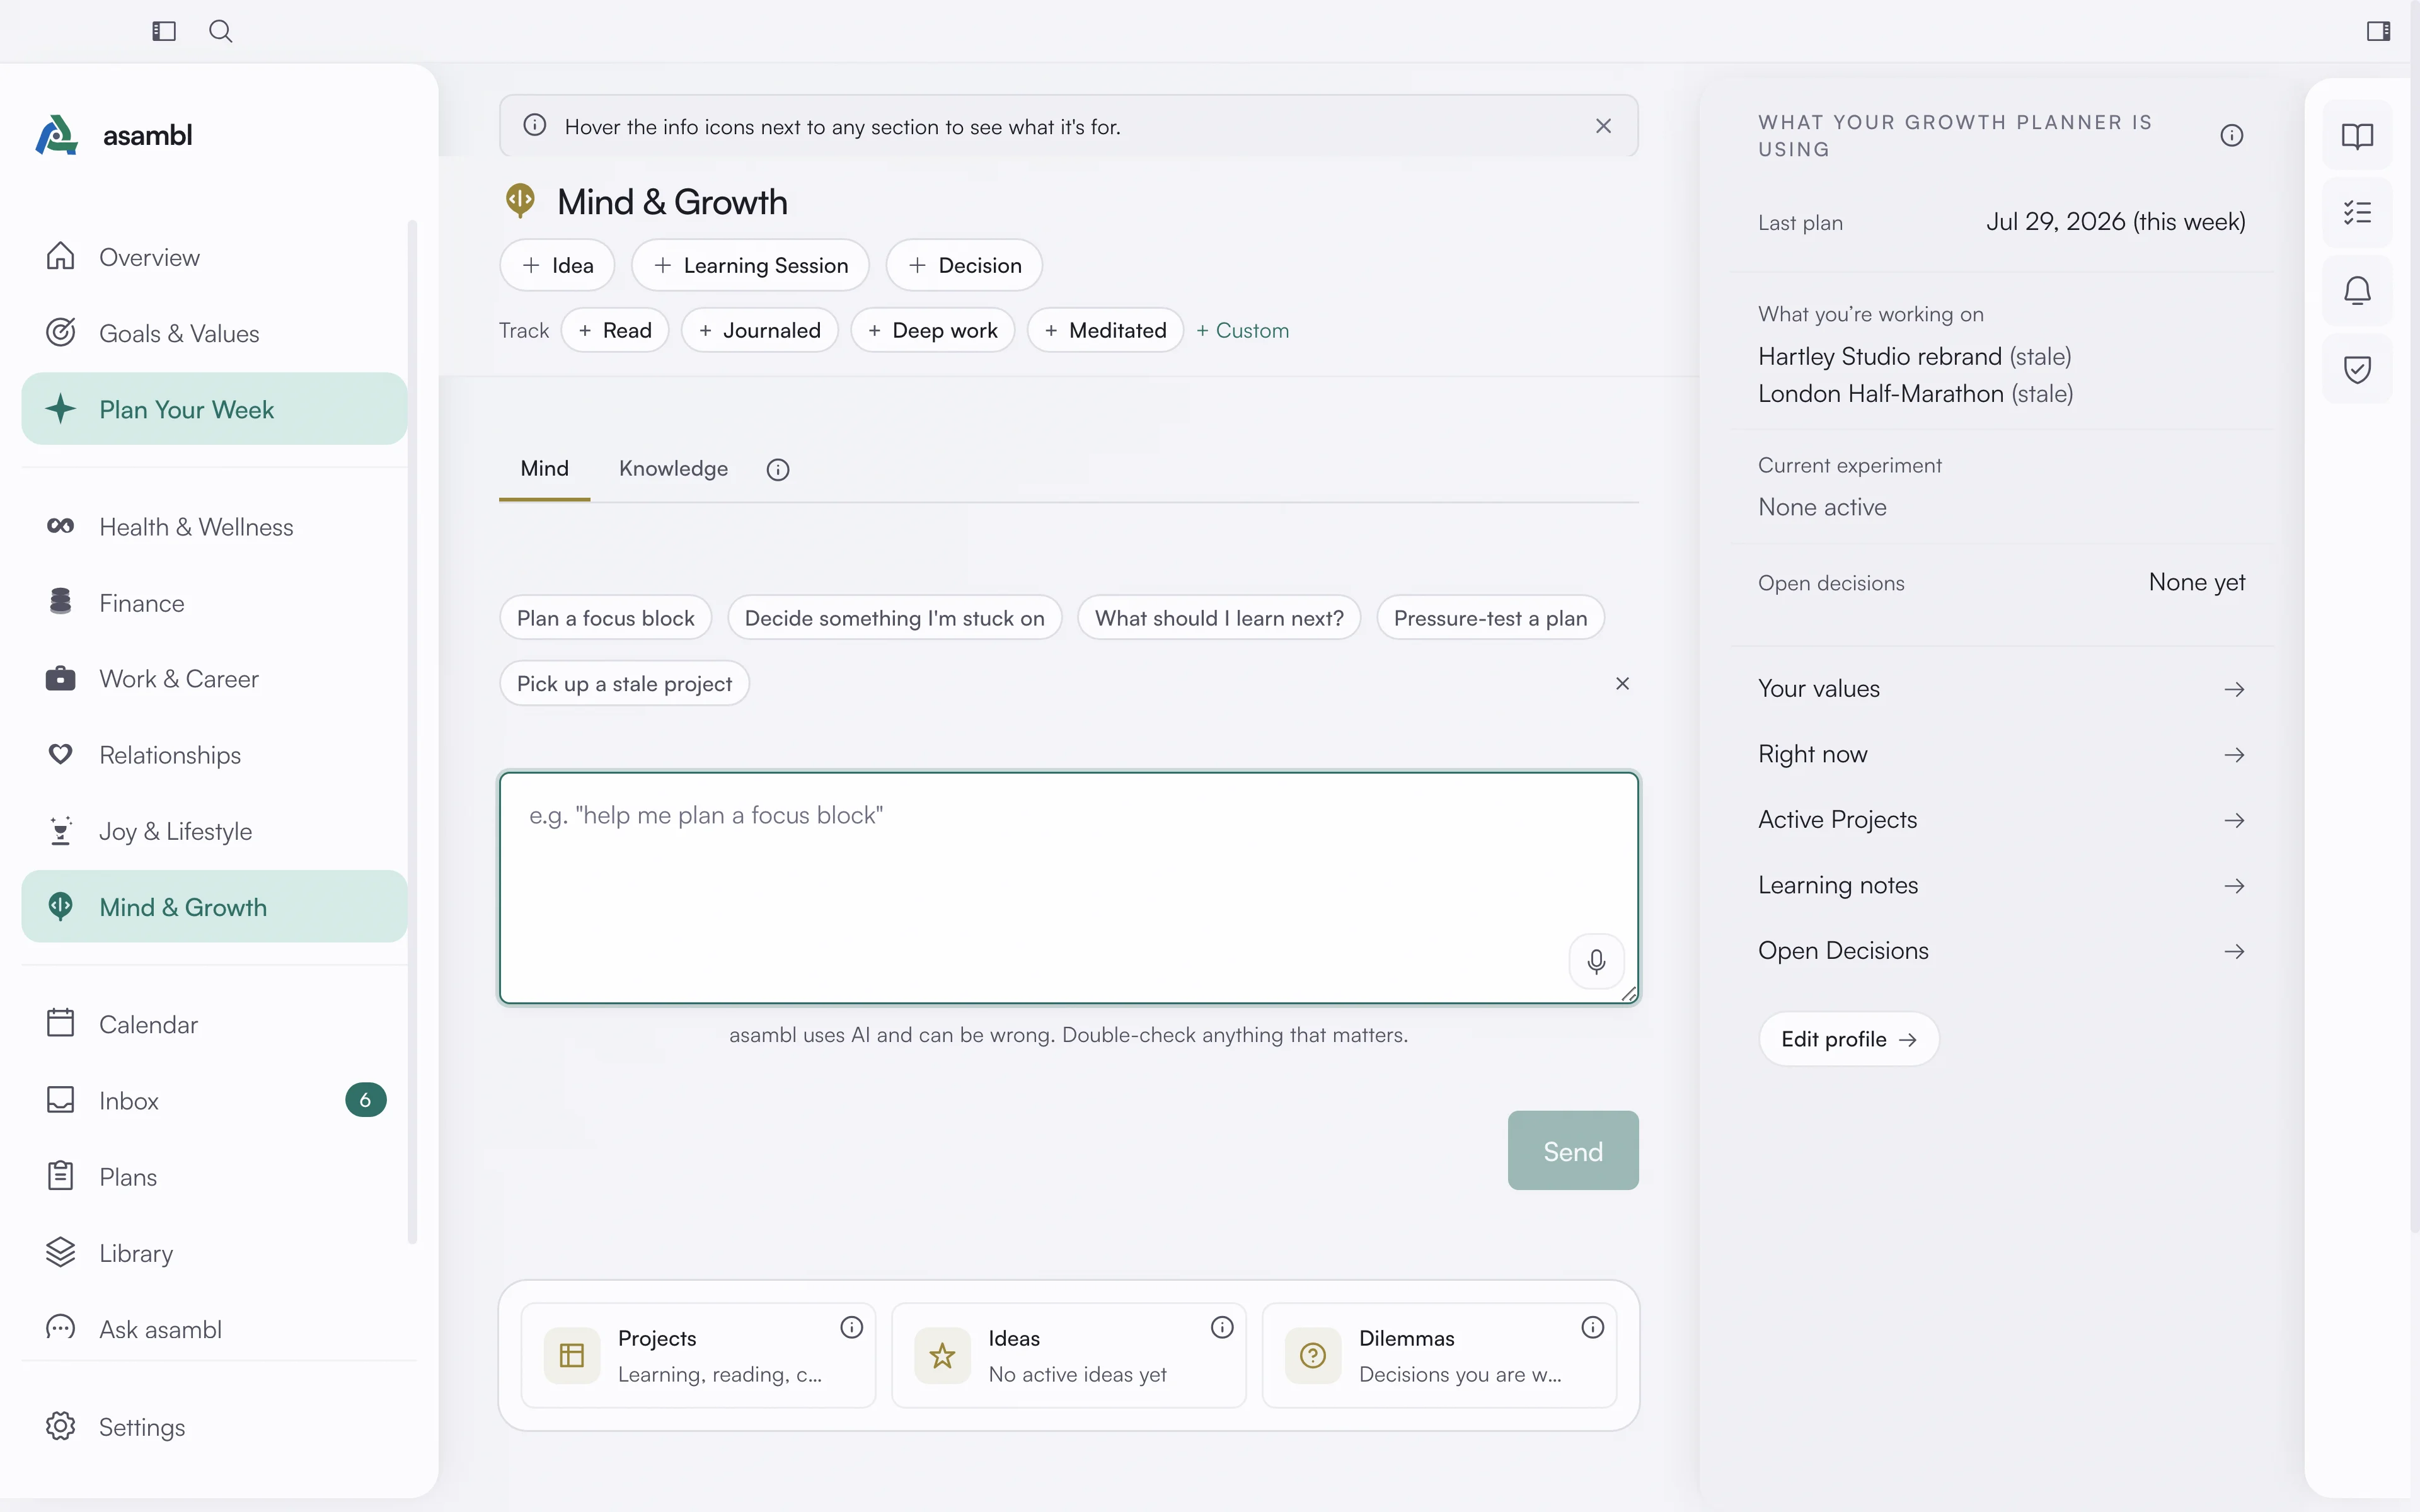
Task: Add a Learning Session
Action: click(x=750, y=265)
